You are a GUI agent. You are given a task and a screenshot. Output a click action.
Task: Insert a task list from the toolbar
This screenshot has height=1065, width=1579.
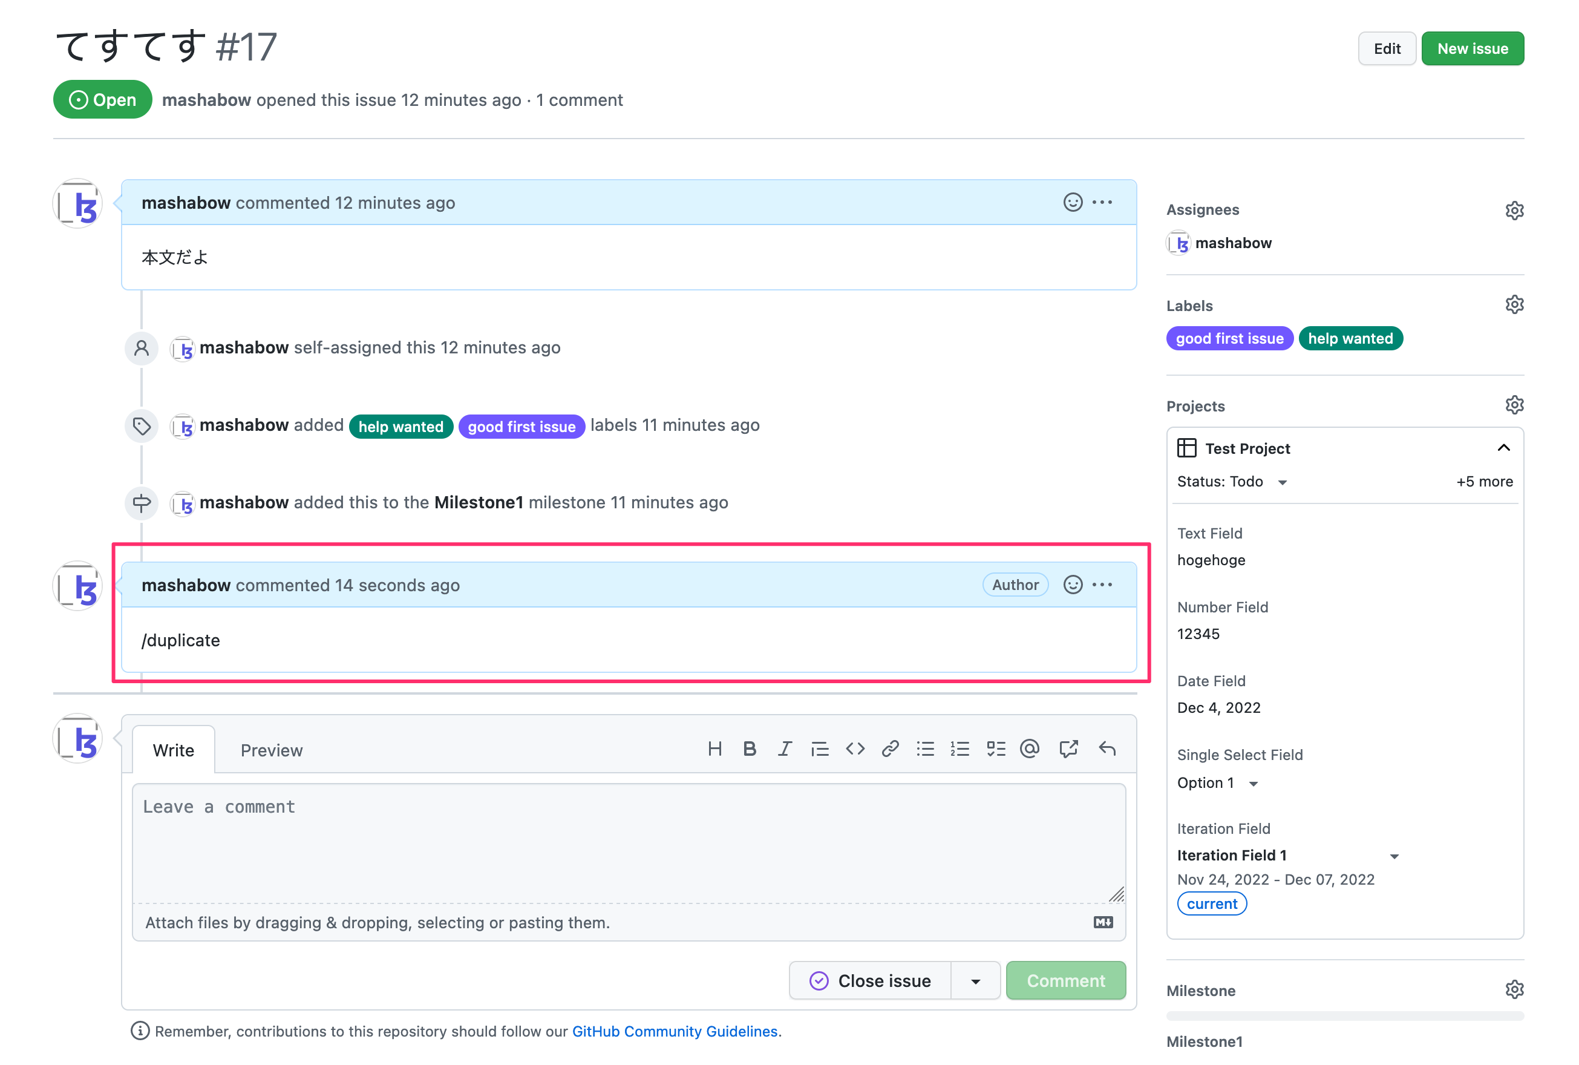(x=996, y=749)
